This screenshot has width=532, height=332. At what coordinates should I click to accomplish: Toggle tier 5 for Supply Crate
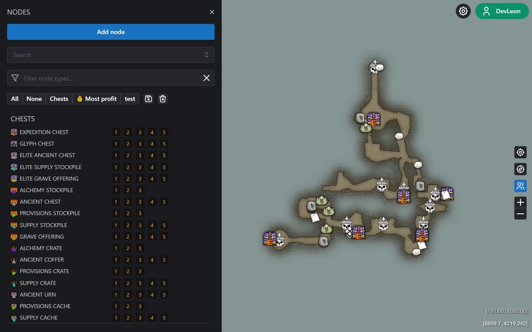click(164, 283)
